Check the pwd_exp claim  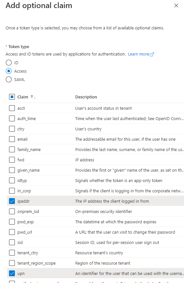click(x=12, y=222)
